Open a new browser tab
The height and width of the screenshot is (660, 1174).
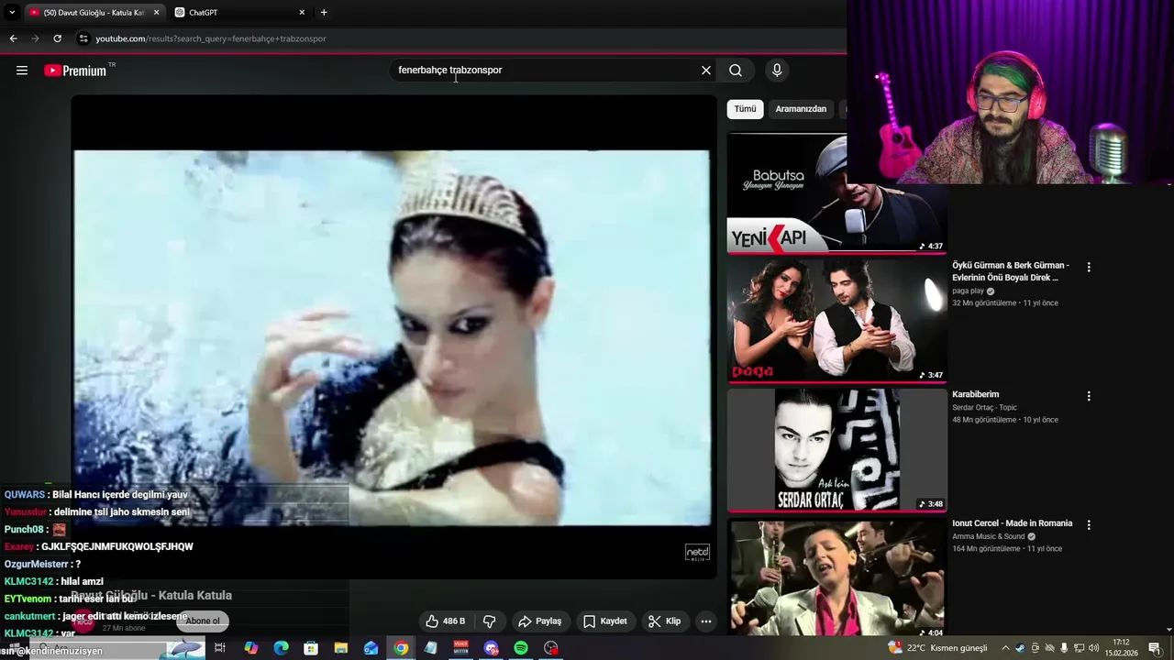pos(324,13)
